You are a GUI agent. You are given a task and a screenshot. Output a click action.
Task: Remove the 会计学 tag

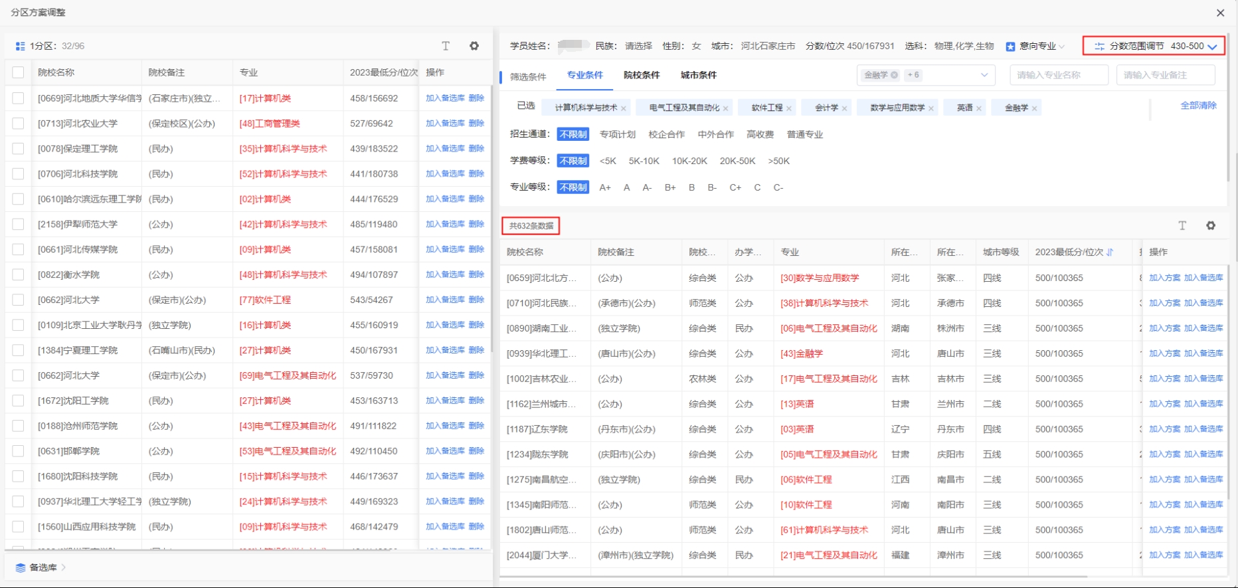(x=844, y=108)
